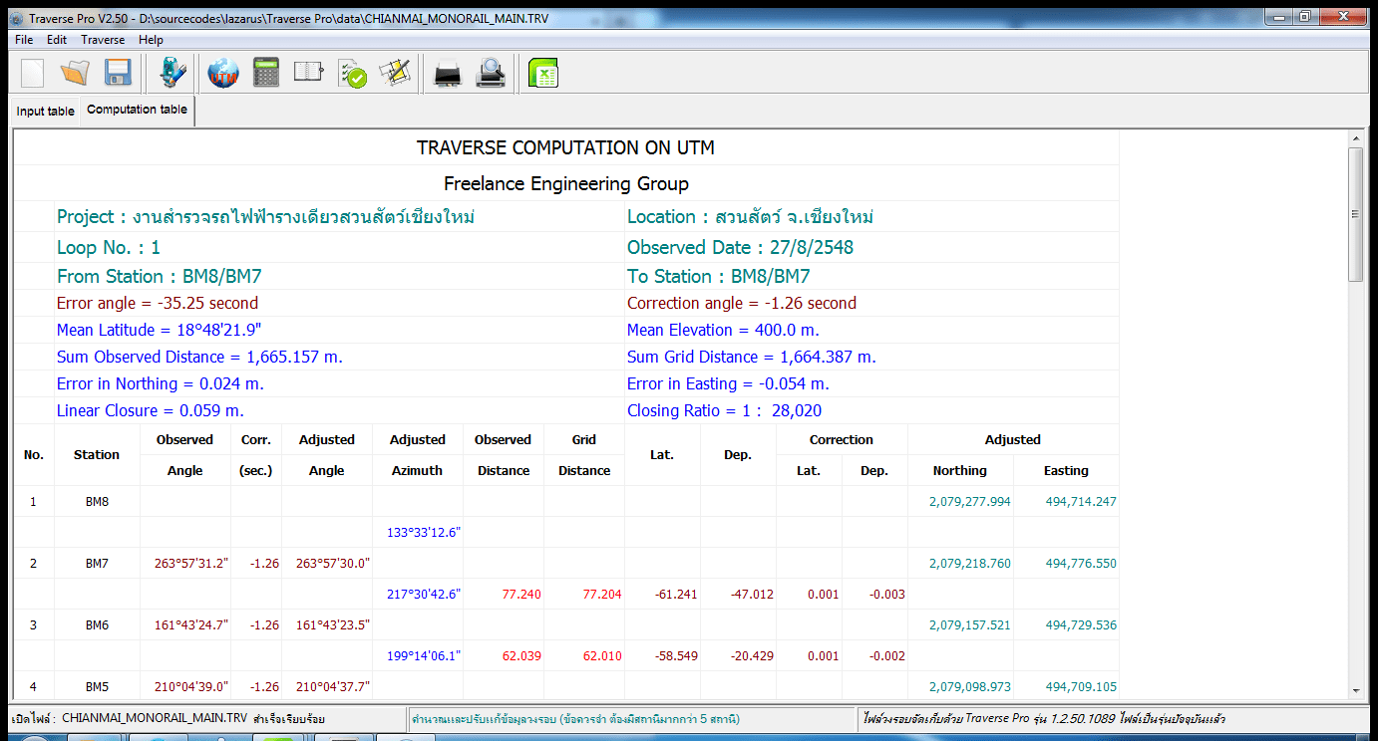Viewport: 1378px width, 741px height.
Task: Print using the printer icon
Action: coord(448,75)
